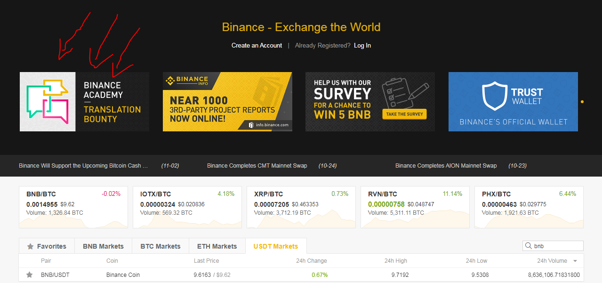Screen dimensions: 602x283
Task: Click the Trust Wallet shield logo
Action: pyautogui.click(x=494, y=96)
